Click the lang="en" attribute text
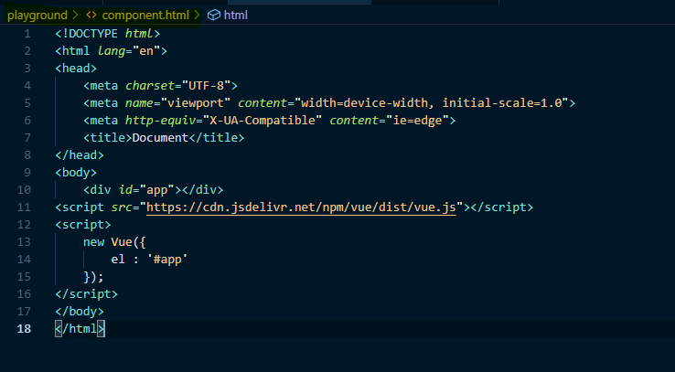 (129, 51)
